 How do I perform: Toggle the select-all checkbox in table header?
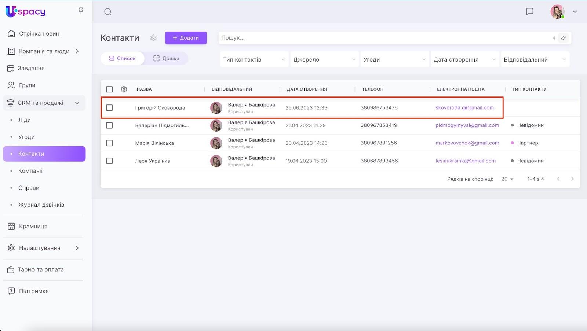109,89
